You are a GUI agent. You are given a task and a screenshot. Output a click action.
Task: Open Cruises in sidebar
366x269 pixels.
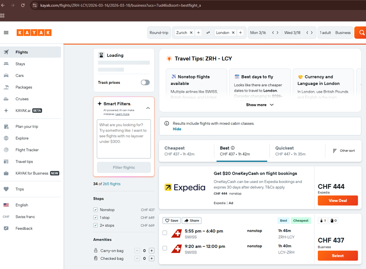click(30, 99)
